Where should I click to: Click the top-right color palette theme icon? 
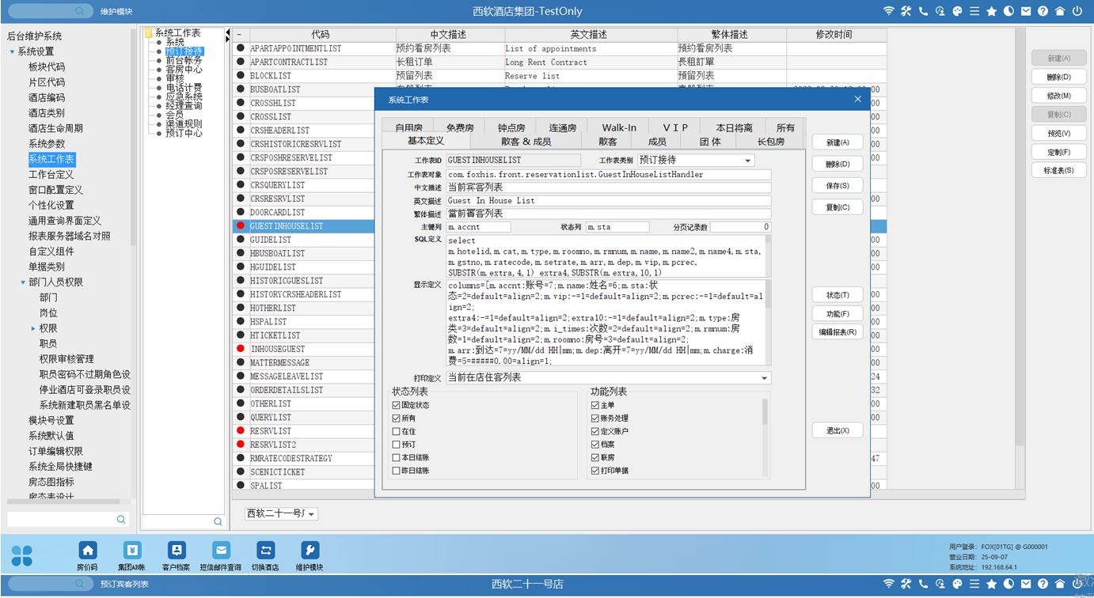[x=957, y=11]
